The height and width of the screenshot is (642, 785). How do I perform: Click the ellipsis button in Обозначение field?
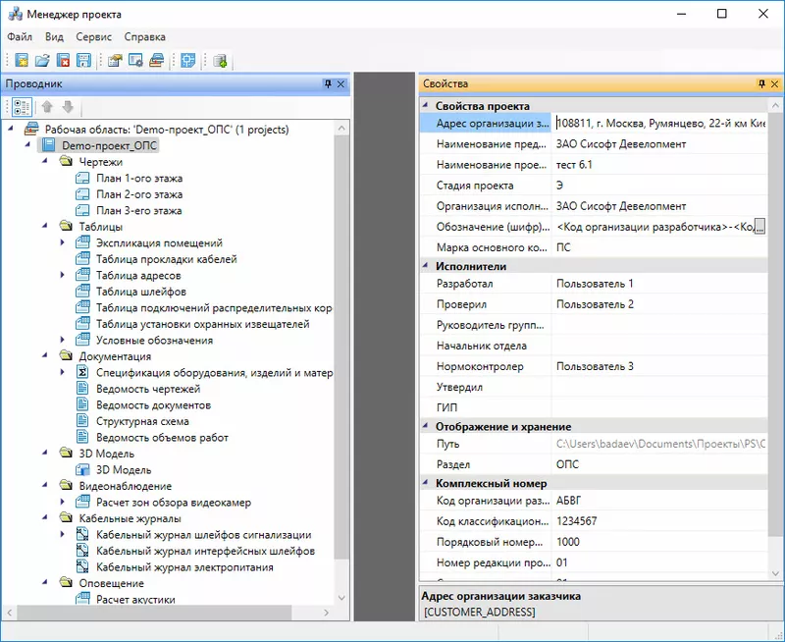tap(759, 227)
